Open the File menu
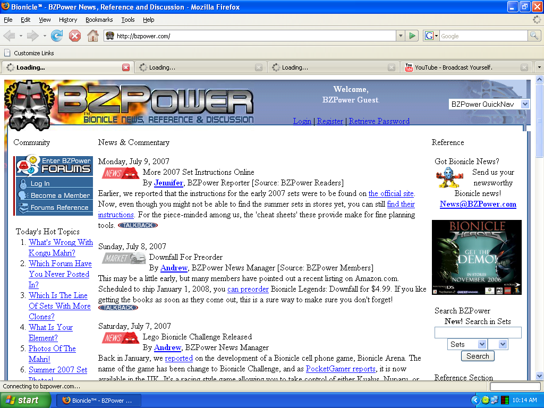This screenshot has width=544, height=408. point(8,20)
